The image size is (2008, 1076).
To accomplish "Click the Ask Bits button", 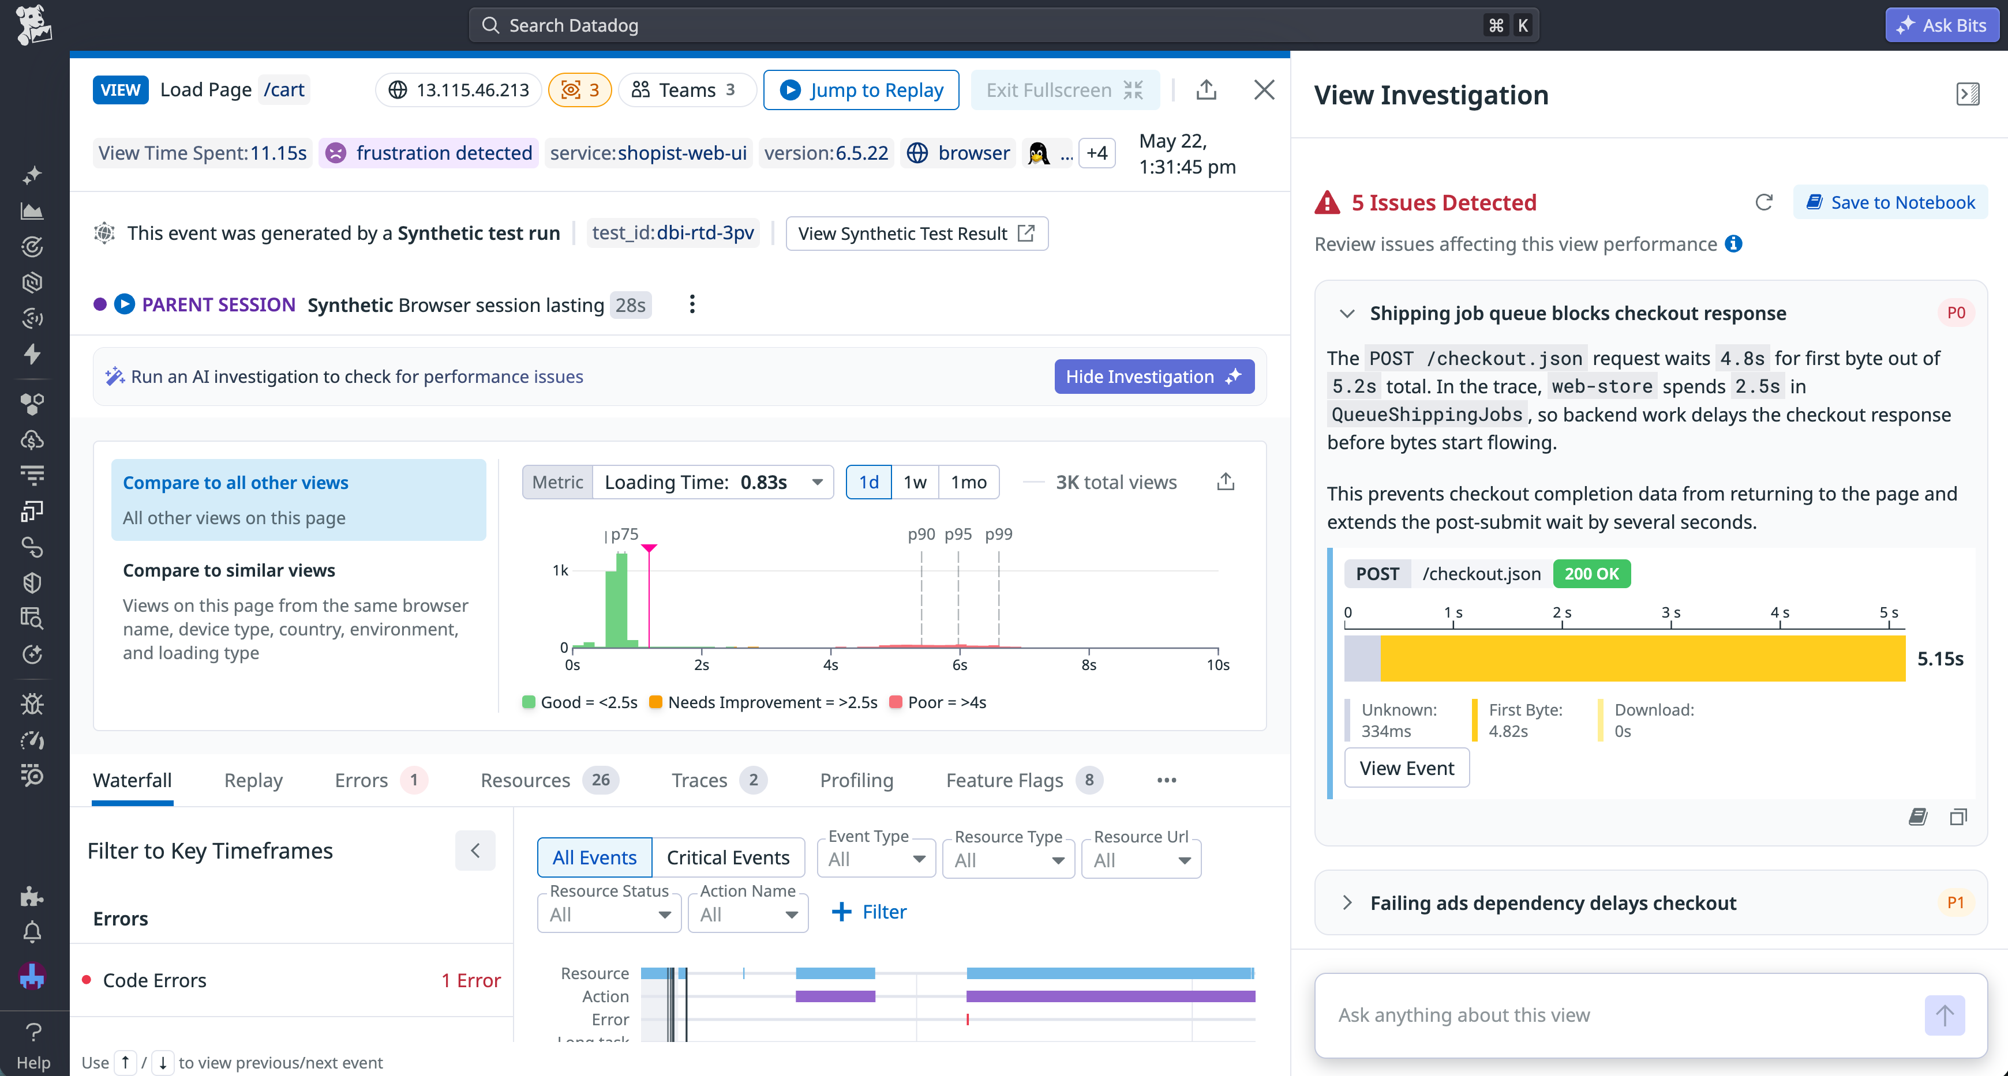I will pos(1942,25).
